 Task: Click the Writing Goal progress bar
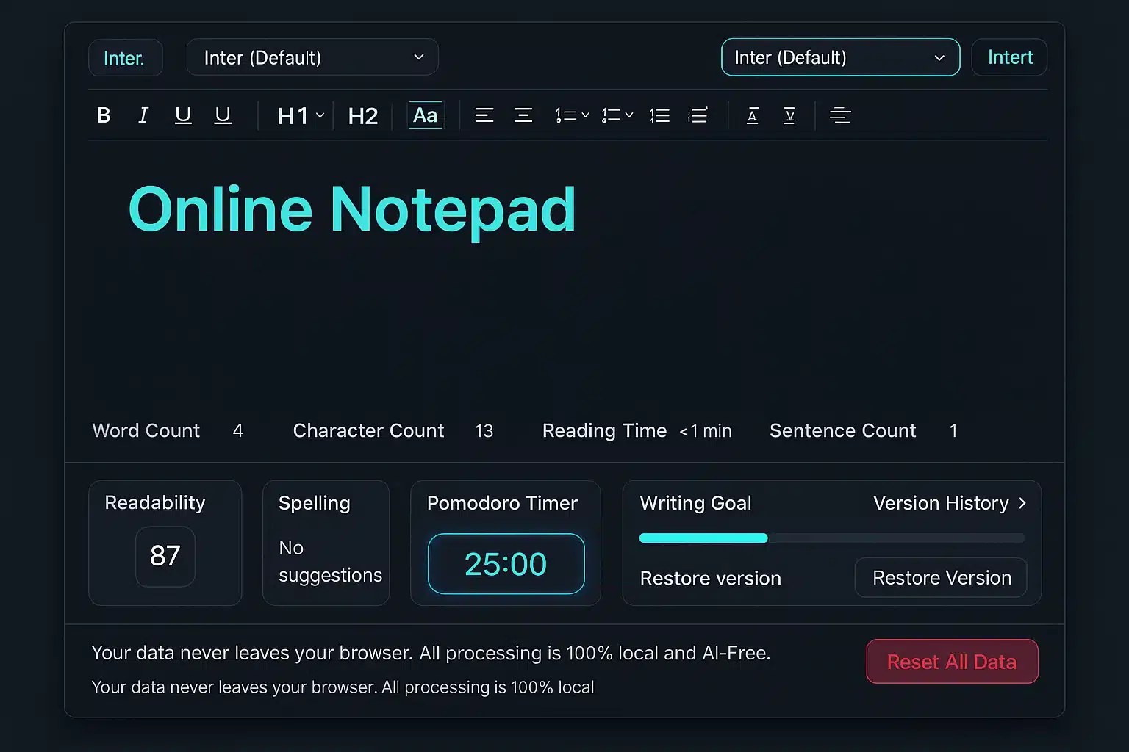click(x=831, y=538)
